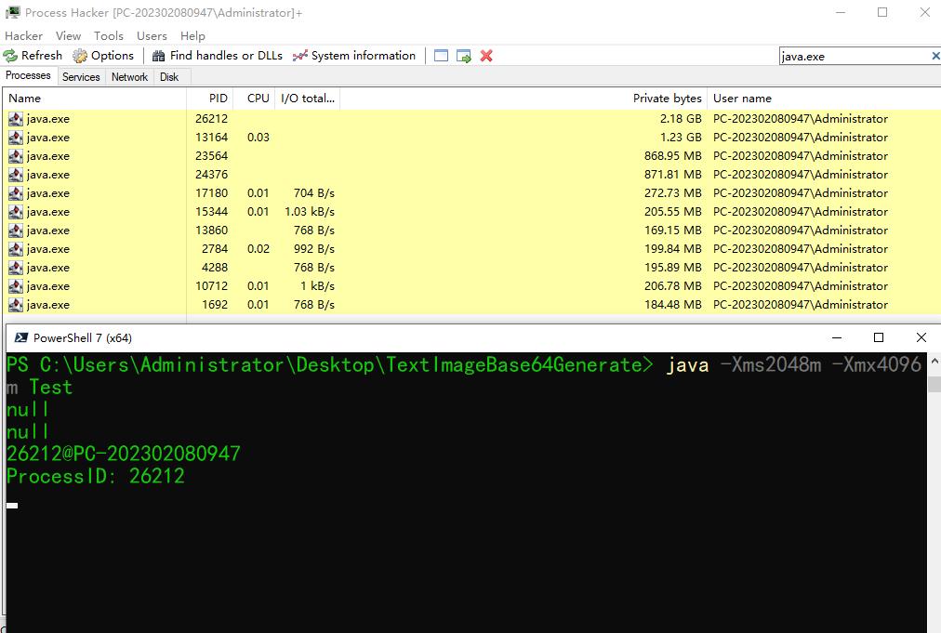The height and width of the screenshot is (633, 941).
Task: Click Find handles or DLLs
Action: (x=217, y=56)
